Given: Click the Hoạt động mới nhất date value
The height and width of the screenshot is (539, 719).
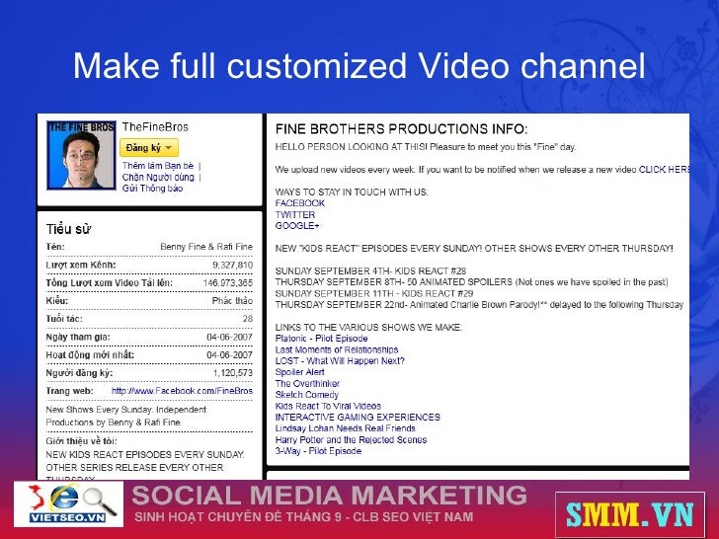Looking at the screenshot, I should [x=230, y=354].
